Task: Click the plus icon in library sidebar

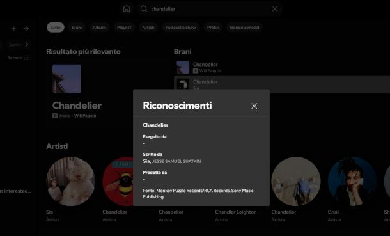Action: pos(14,29)
